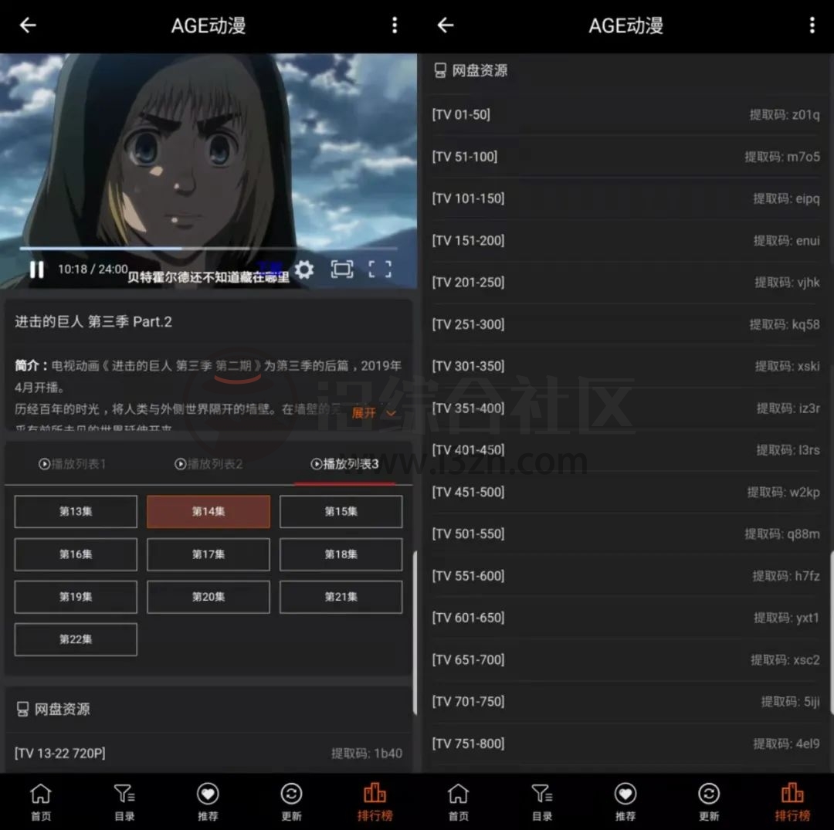This screenshot has height=830, width=834.
Task: Open [TV 451-500] resource link
Action: click(x=468, y=492)
